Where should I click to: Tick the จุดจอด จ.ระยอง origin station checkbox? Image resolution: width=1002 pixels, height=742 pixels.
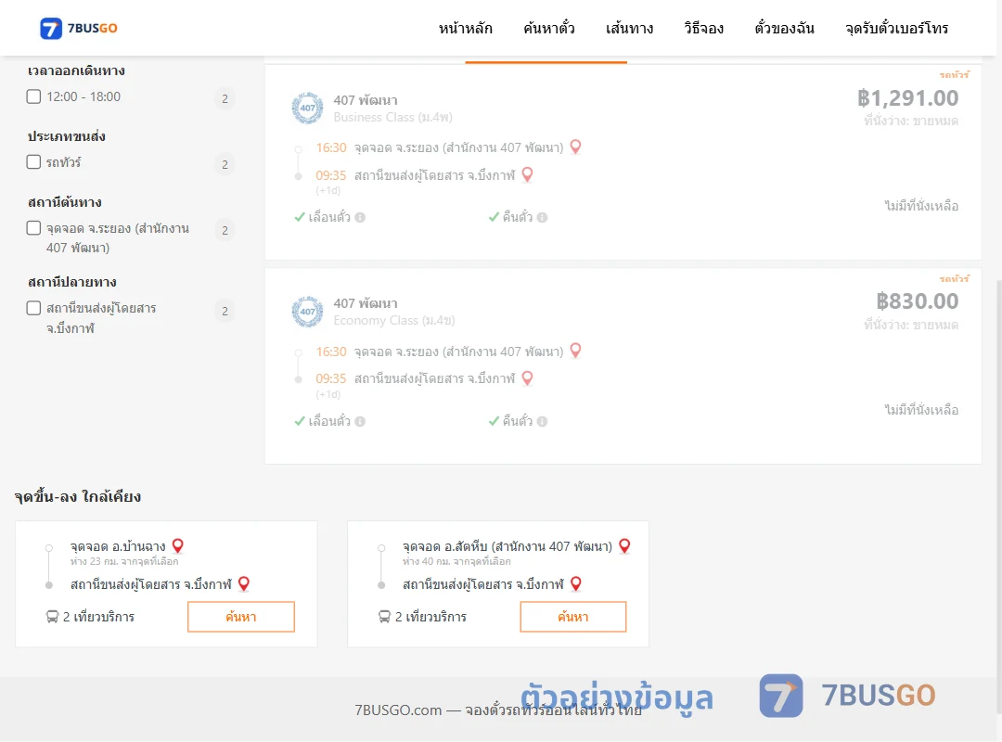[34, 227]
